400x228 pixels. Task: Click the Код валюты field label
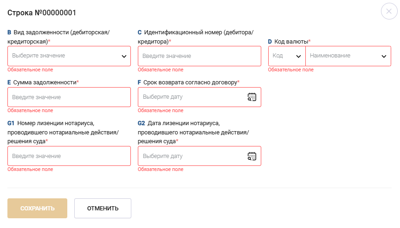point(291,41)
